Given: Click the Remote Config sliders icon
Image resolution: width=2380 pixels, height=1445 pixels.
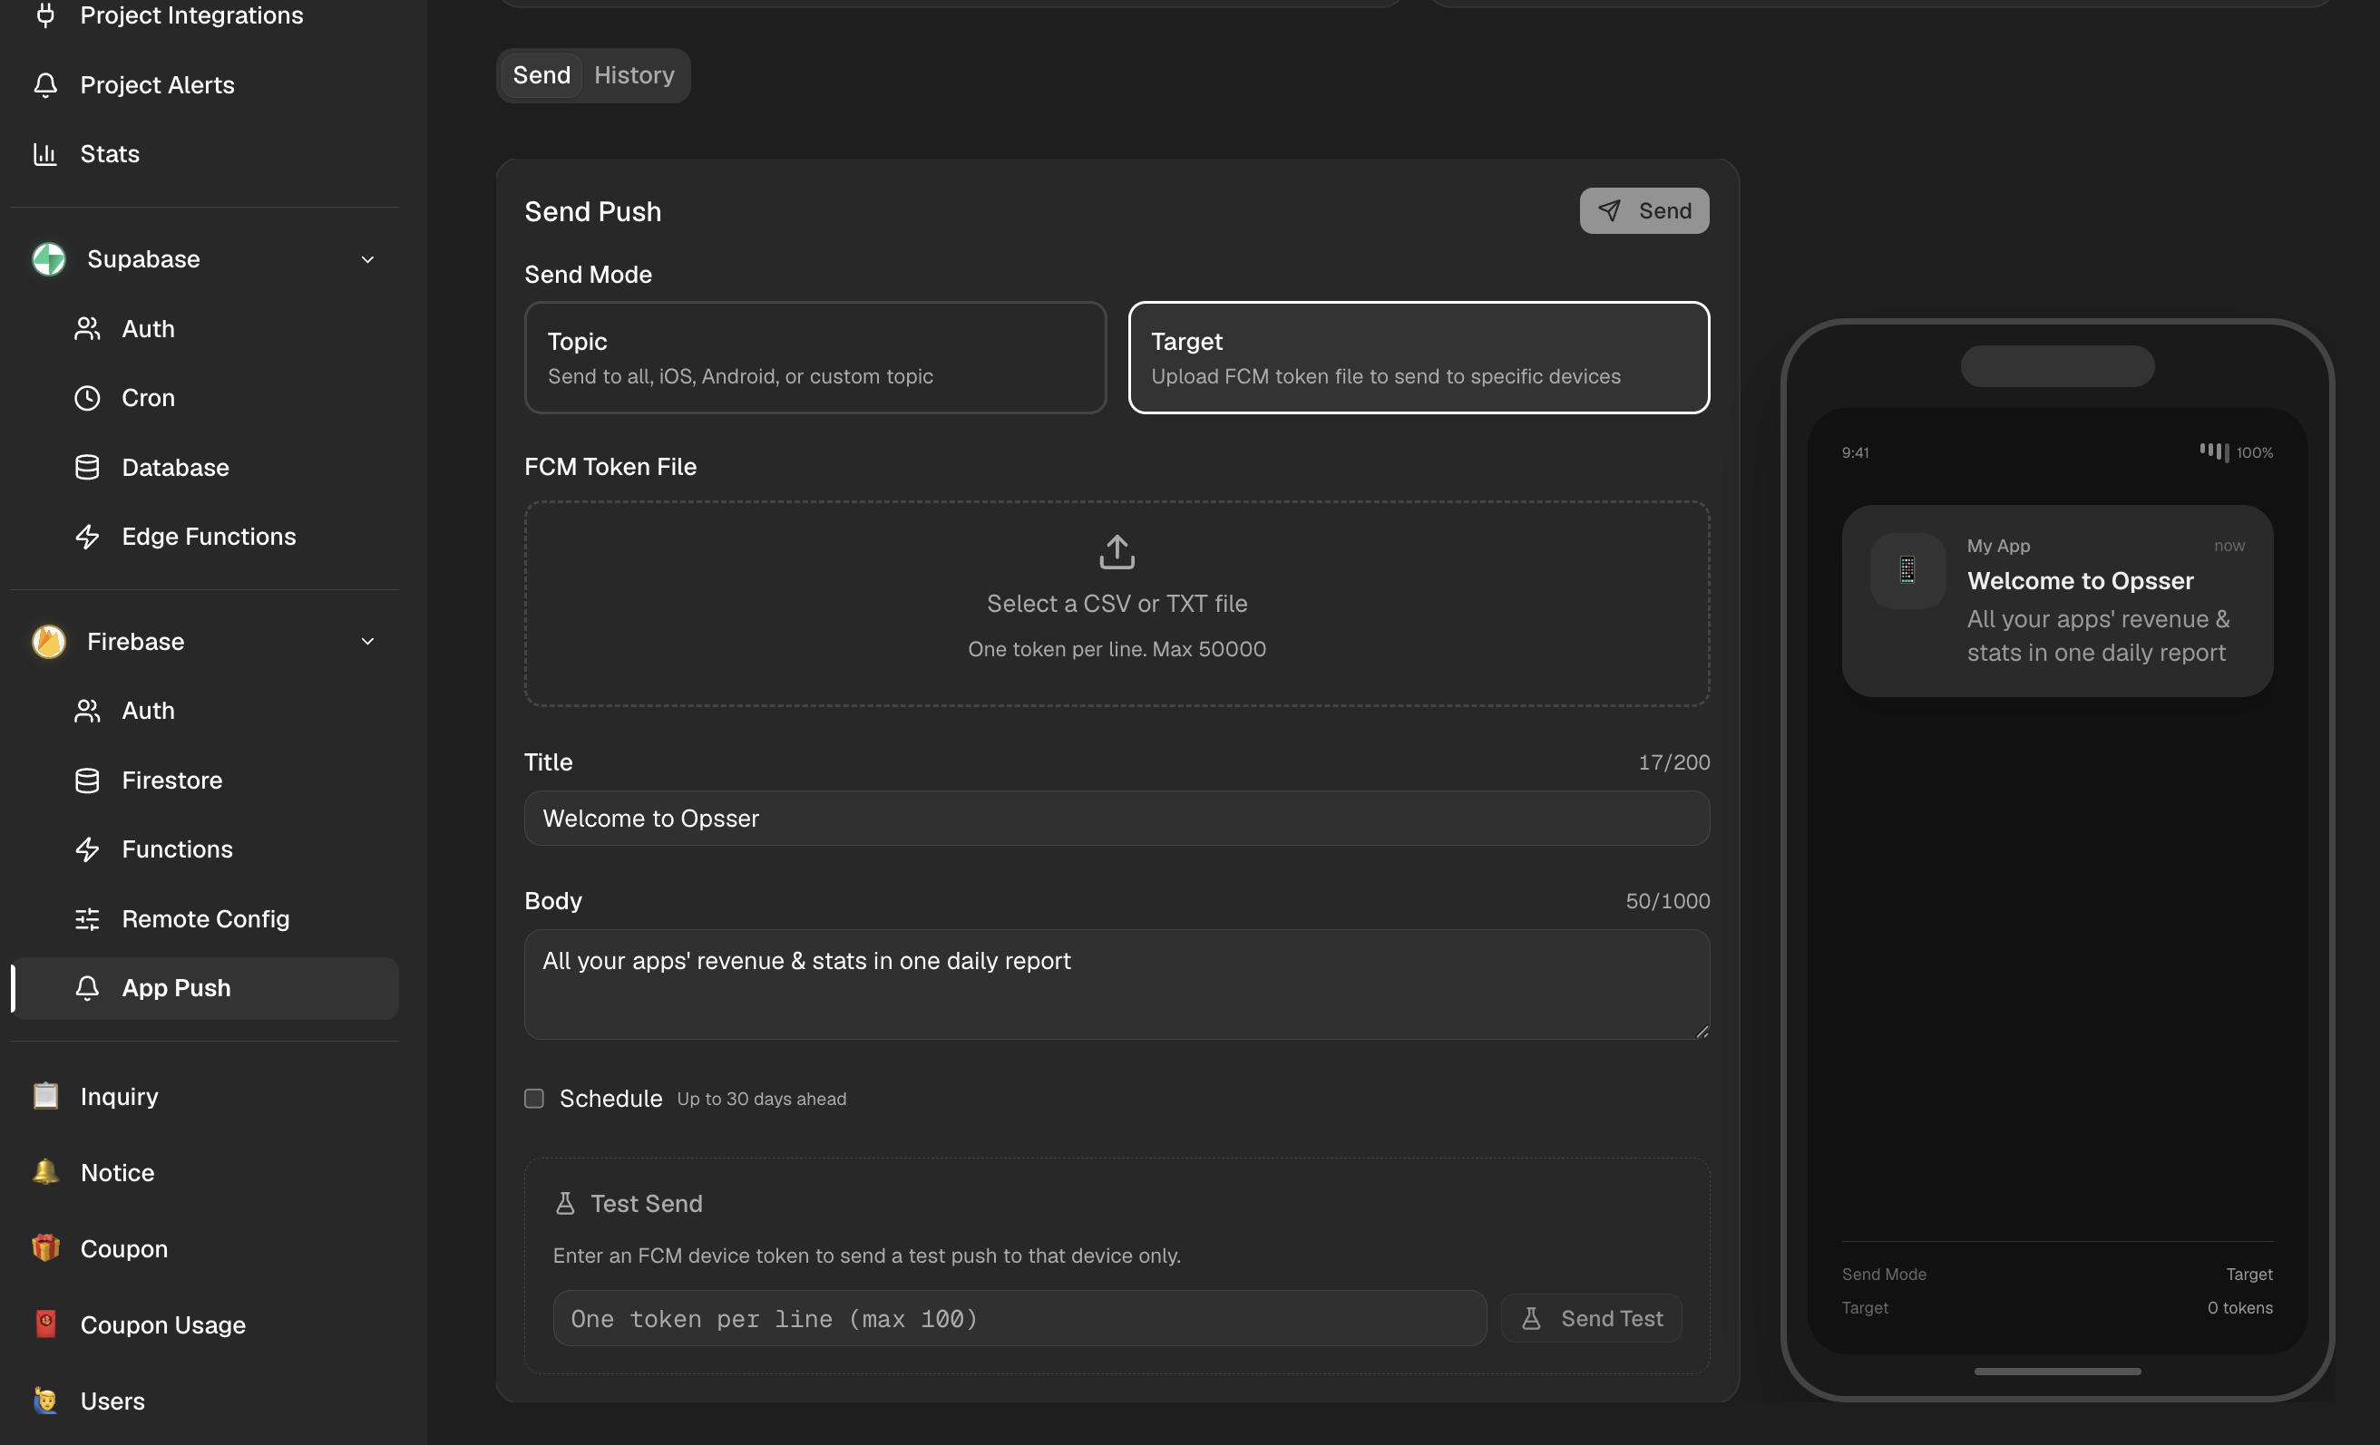Looking at the screenshot, I should (87, 919).
